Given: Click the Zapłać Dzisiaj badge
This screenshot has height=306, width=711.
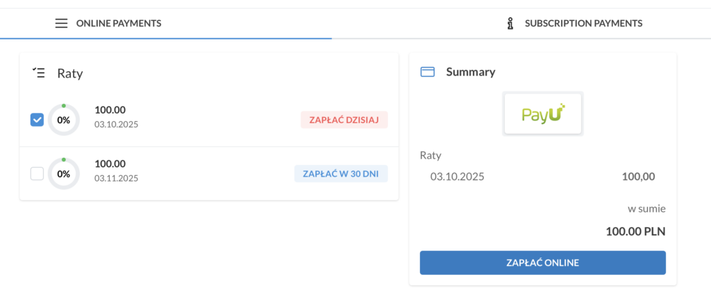Looking at the screenshot, I should click(344, 120).
